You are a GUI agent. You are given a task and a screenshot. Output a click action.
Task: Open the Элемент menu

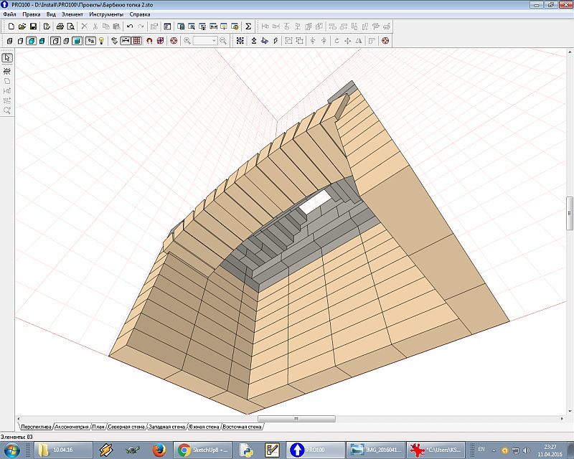[72, 14]
